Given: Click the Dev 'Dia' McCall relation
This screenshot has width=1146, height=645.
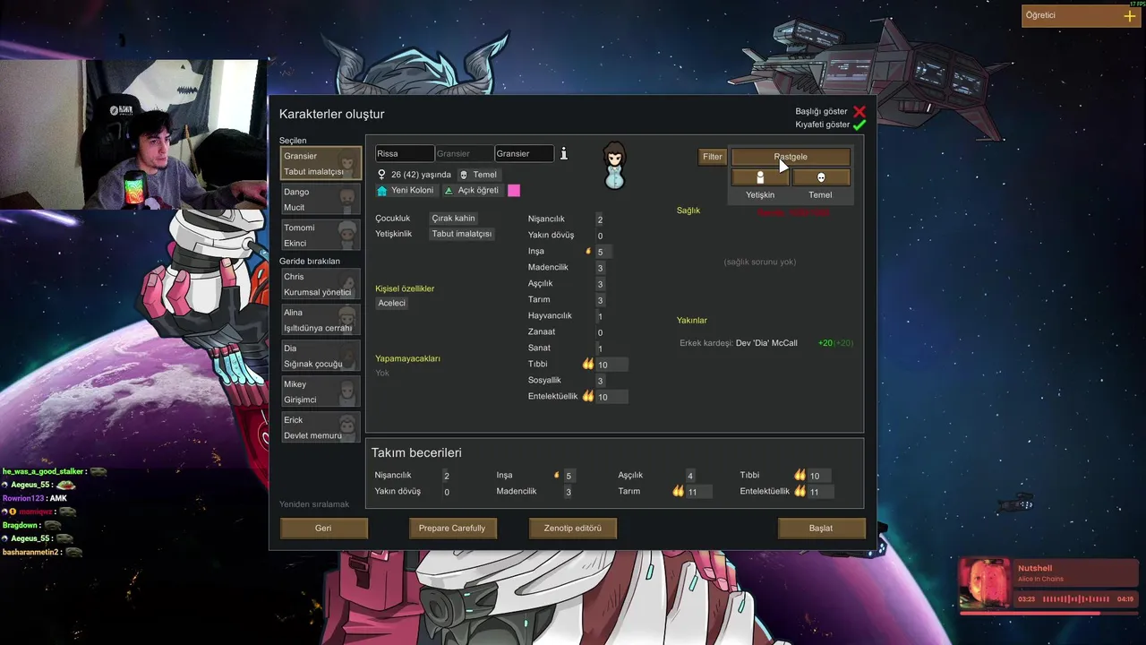Looking at the screenshot, I should (x=766, y=343).
